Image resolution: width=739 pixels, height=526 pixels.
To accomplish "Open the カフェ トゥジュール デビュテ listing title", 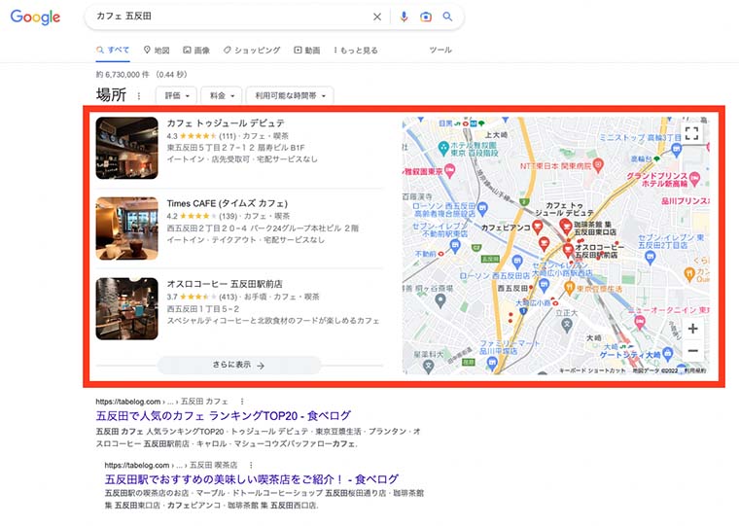I will click(x=226, y=123).
